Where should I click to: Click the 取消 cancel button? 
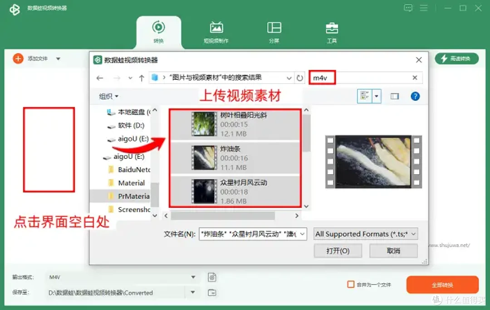click(x=393, y=251)
